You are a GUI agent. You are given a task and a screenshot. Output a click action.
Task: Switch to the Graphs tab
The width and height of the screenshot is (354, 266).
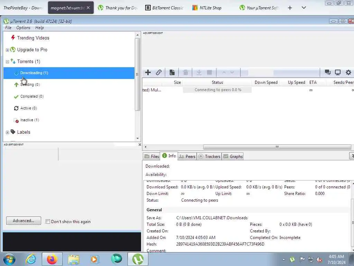pos(233,156)
